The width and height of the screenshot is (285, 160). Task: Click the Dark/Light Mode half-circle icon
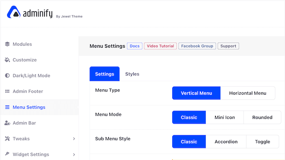pyautogui.click(x=7, y=75)
